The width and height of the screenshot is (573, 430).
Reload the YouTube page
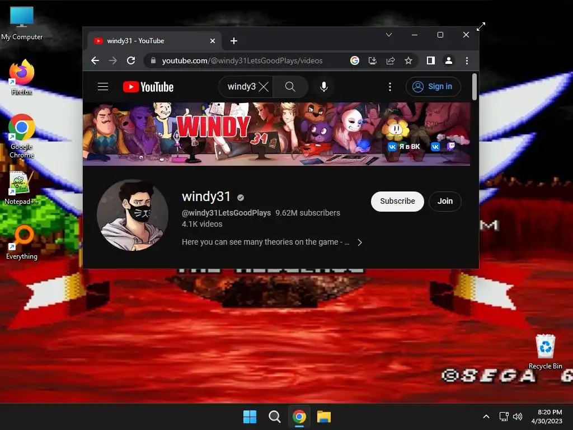pos(131,60)
